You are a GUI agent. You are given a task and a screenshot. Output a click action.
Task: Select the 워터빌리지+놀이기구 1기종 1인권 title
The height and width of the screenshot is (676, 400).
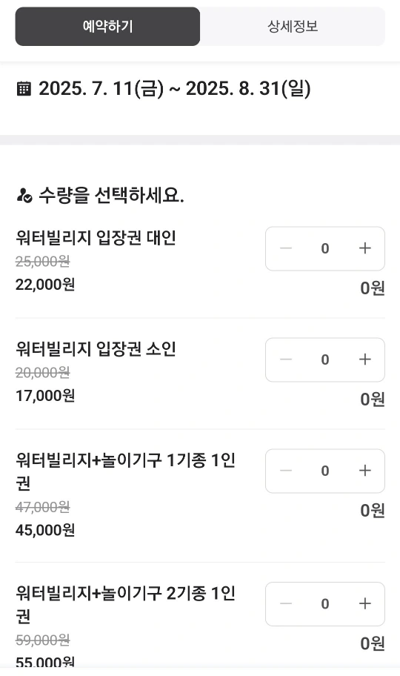(125, 471)
